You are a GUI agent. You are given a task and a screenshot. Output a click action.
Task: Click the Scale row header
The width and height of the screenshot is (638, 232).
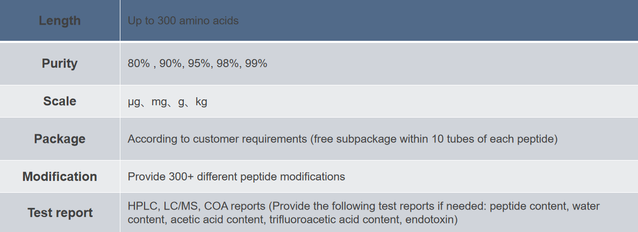(60, 101)
